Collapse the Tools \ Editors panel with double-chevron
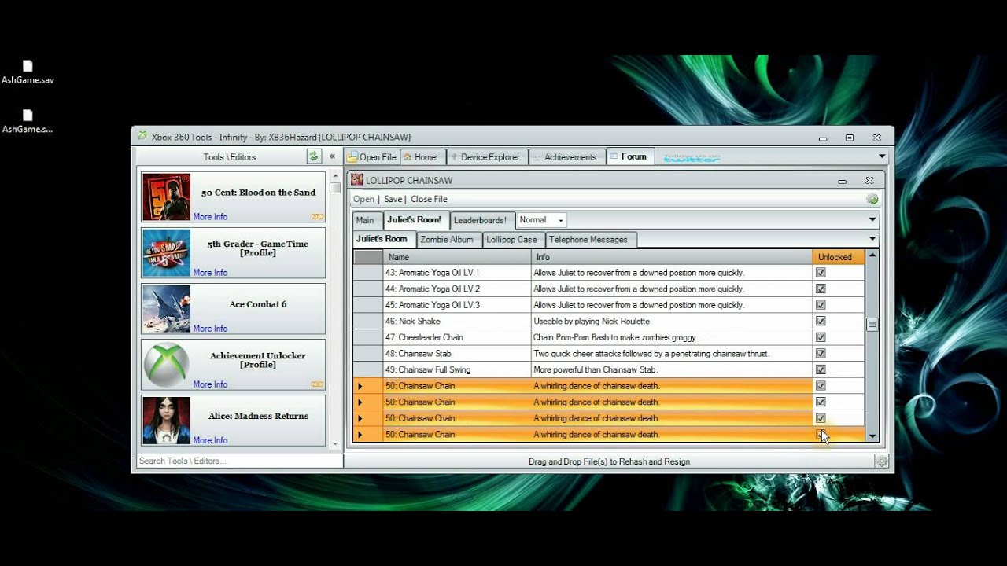Screen dimensions: 1007x566 (332, 156)
